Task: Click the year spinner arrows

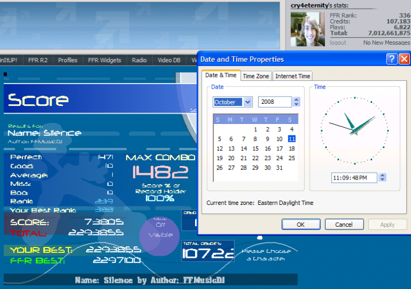Action: click(x=296, y=102)
